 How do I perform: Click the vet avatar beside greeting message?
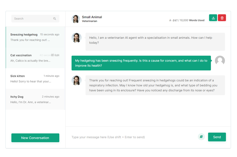coord(76,38)
